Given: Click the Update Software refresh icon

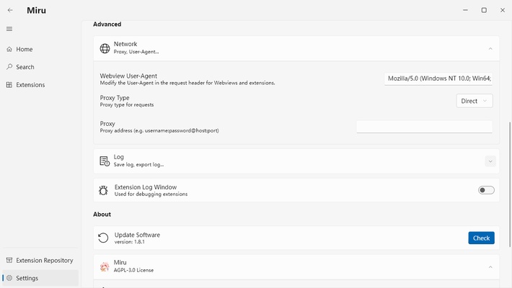Looking at the screenshot, I should tap(105, 238).
